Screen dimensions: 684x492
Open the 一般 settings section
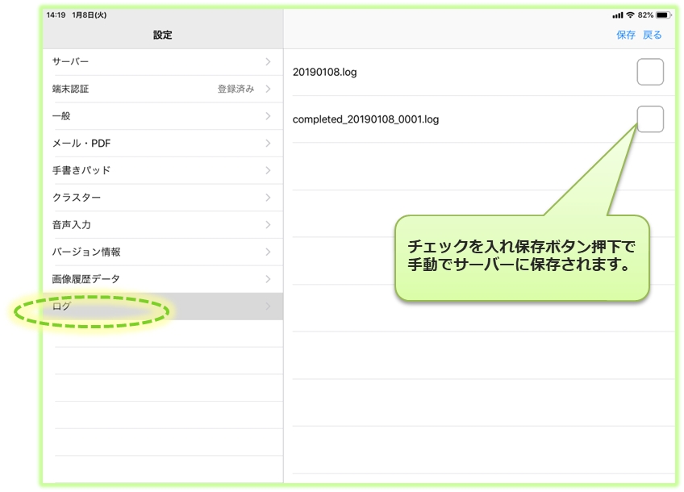(x=161, y=115)
